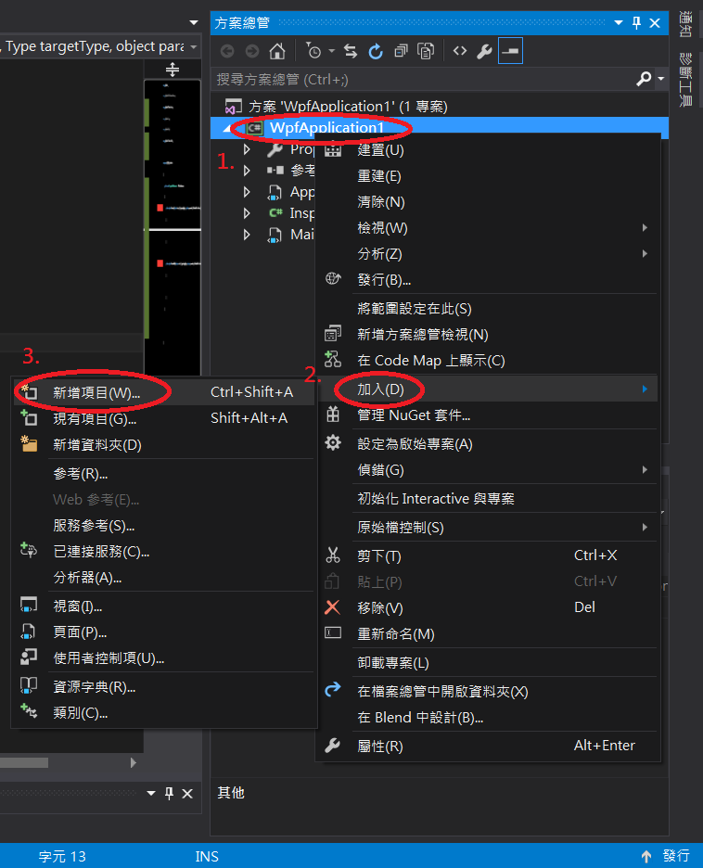The width and height of the screenshot is (703, 868).
Task: Select 設定為啟始專案(A)
Action: point(488,444)
